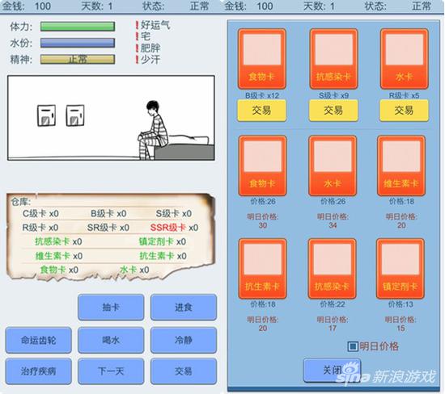Click the seated prisoner character
This screenshot has width=445, height=394.
(153, 130)
